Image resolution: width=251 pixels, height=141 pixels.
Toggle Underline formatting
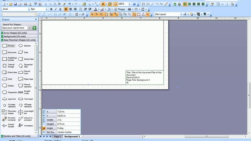point(60,9)
